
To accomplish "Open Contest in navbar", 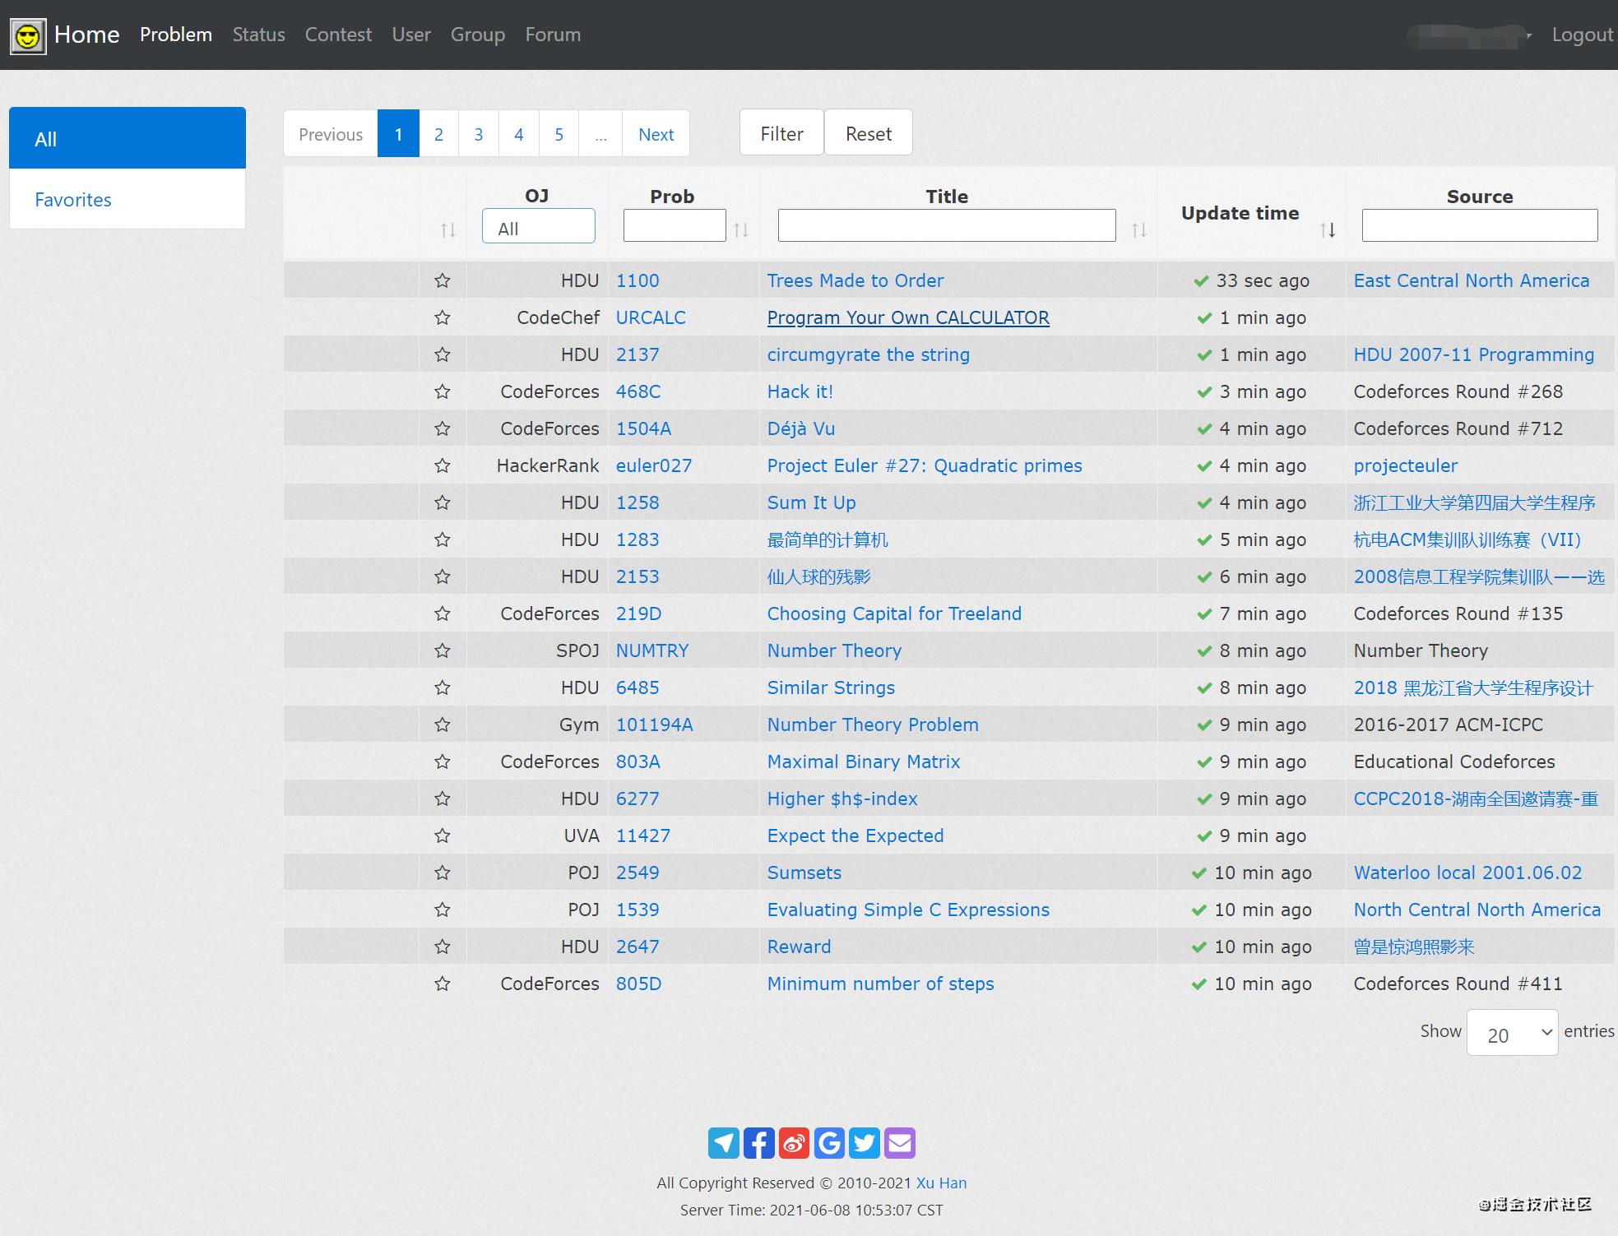I will (338, 35).
